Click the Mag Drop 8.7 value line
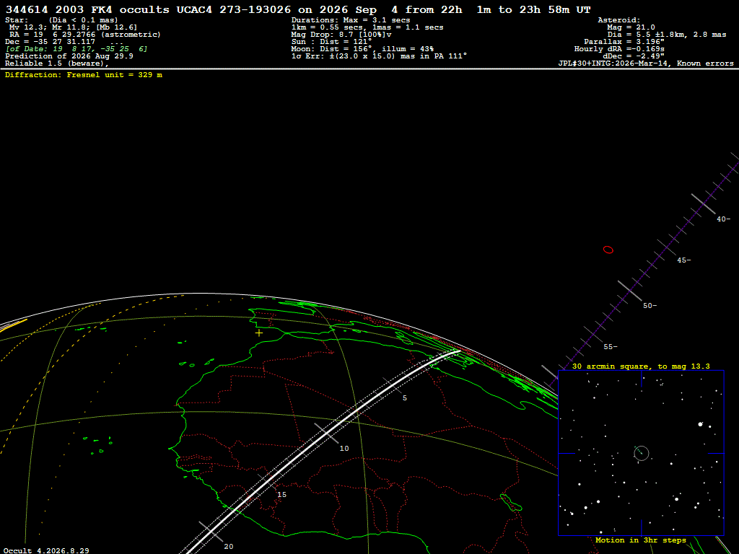Viewport: 739px width, 554px height. pyautogui.click(x=341, y=35)
